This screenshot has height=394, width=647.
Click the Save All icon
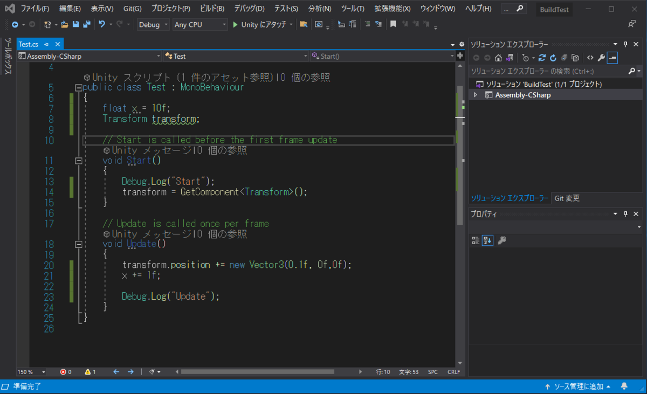(x=86, y=24)
